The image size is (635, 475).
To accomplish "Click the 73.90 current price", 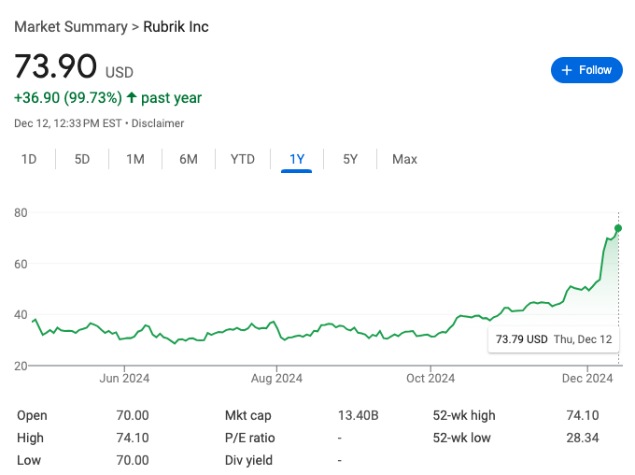I will tap(55, 66).
